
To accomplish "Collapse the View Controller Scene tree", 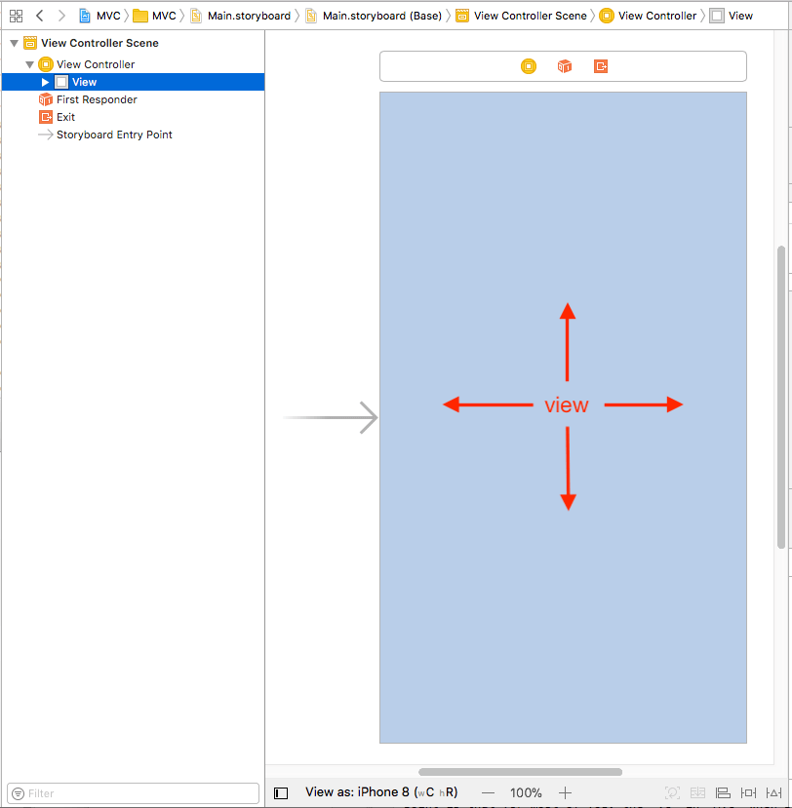I will [14, 44].
